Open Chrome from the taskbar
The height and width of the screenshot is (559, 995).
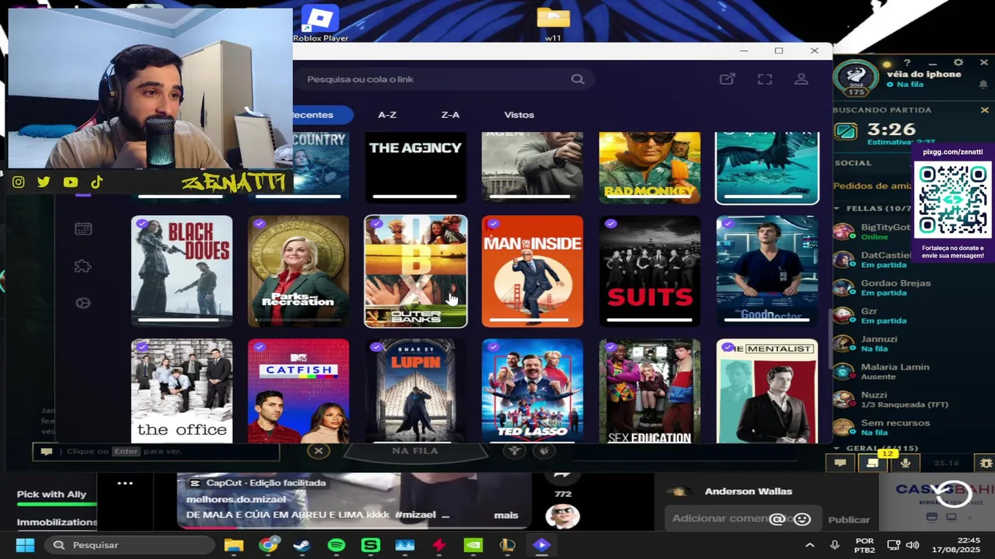(268, 545)
